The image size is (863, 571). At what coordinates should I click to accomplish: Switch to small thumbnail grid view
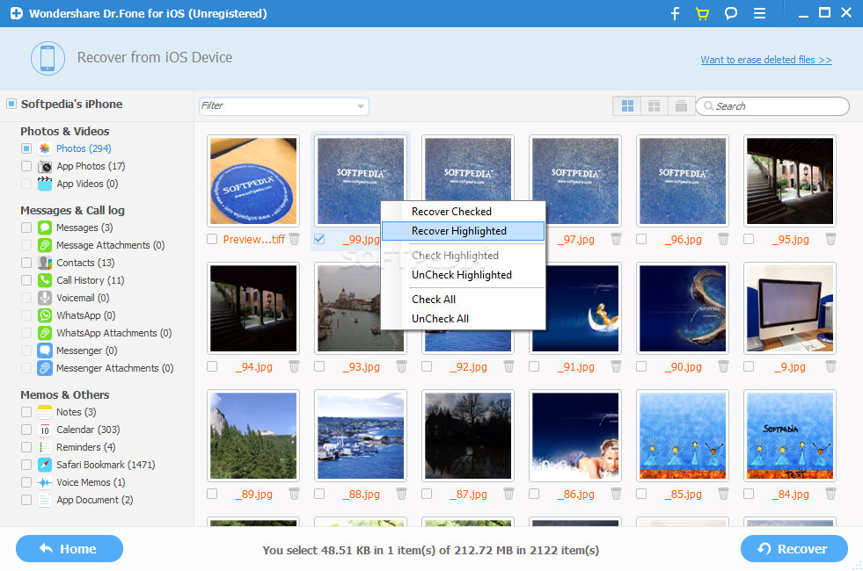coord(654,106)
